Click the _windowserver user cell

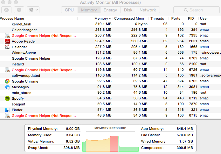tap(210, 52)
